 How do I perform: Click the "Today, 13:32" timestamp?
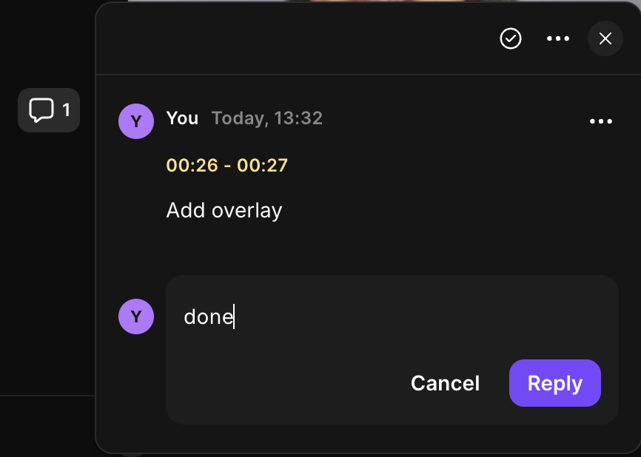pos(267,118)
